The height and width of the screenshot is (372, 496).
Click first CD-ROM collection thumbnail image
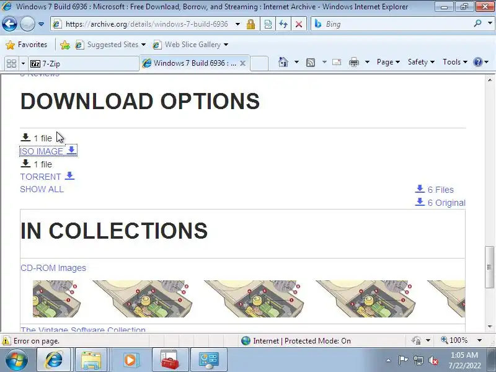pyautogui.click(x=57, y=299)
